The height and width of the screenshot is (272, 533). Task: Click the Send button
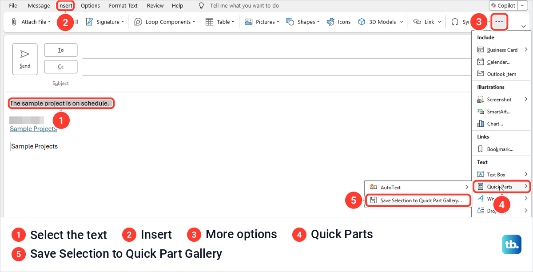(x=25, y=59)
